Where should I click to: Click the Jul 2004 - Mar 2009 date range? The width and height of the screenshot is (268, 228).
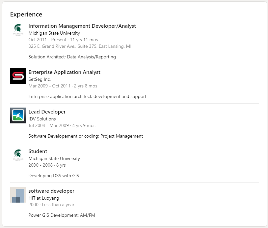click(49, 125)
